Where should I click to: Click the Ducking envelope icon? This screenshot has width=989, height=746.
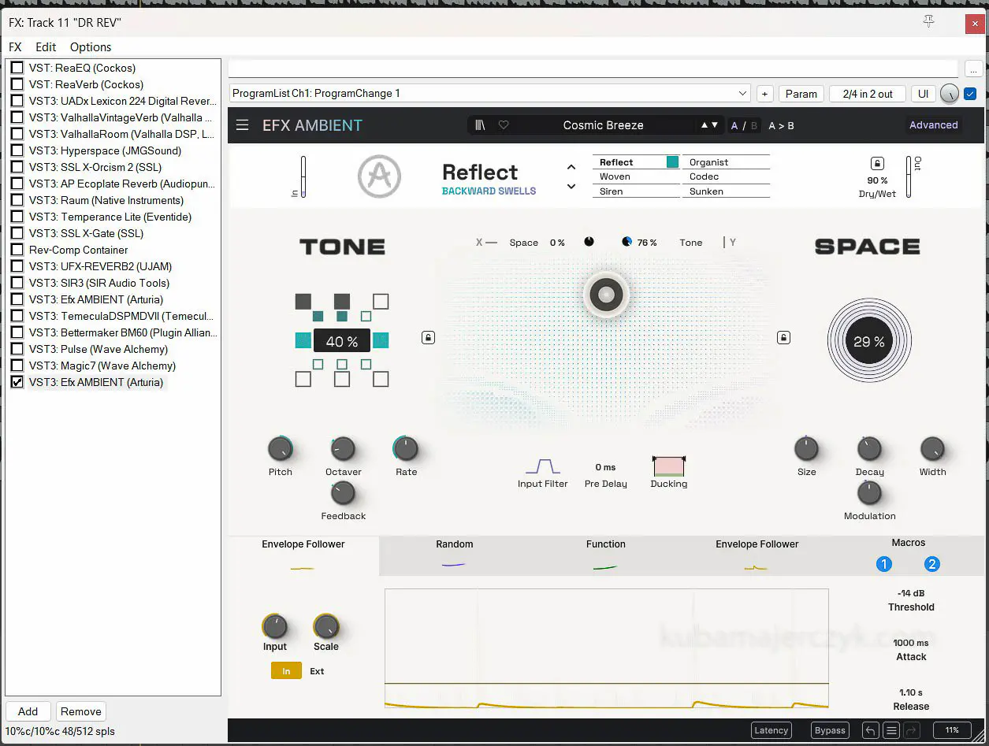668,466
